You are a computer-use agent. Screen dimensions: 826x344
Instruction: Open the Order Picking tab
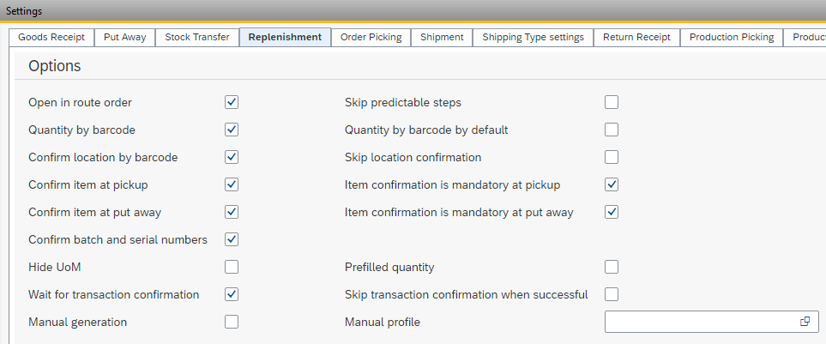click(371, 37)
